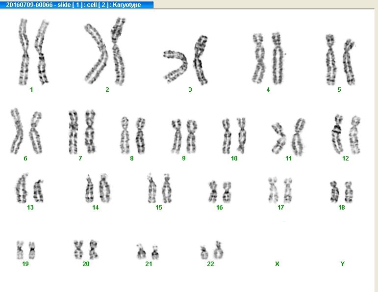The height and width of the screenshot is (292, 378).
Task: Select the chromosome 4 pair
Action: click(268, 58)
